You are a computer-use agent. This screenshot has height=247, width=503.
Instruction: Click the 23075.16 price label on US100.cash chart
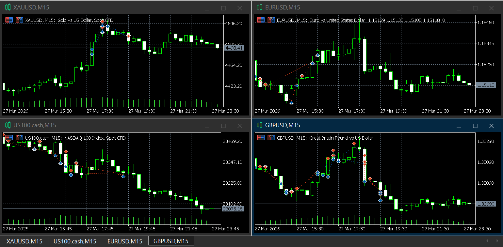[233, 209]
